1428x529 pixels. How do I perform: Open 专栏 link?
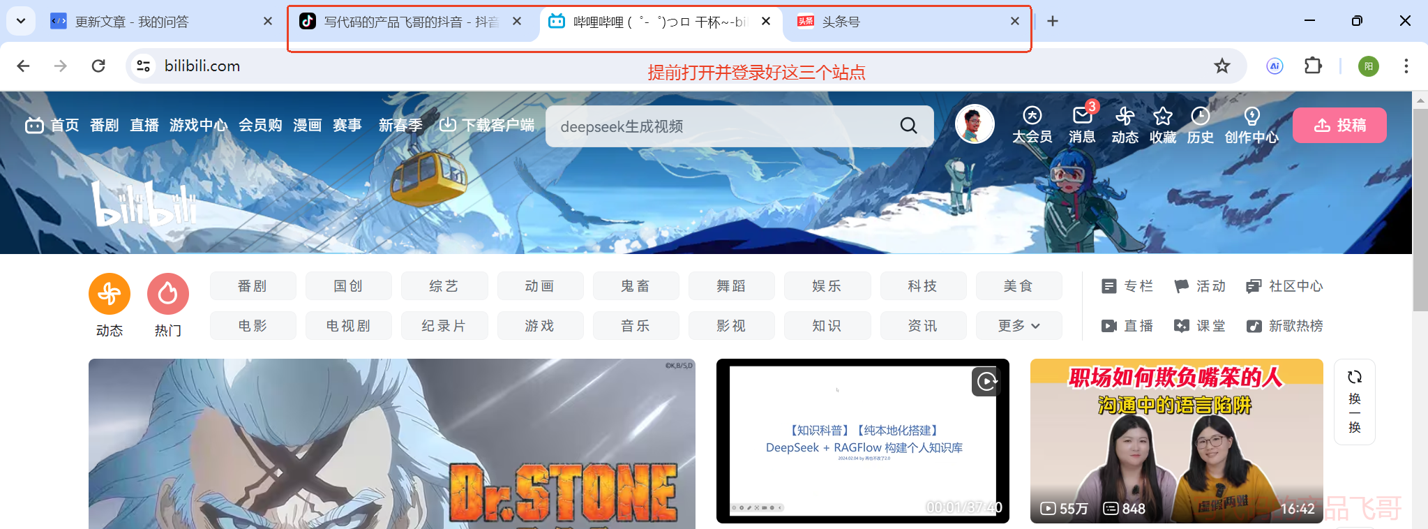click(x=1127, y=286)
